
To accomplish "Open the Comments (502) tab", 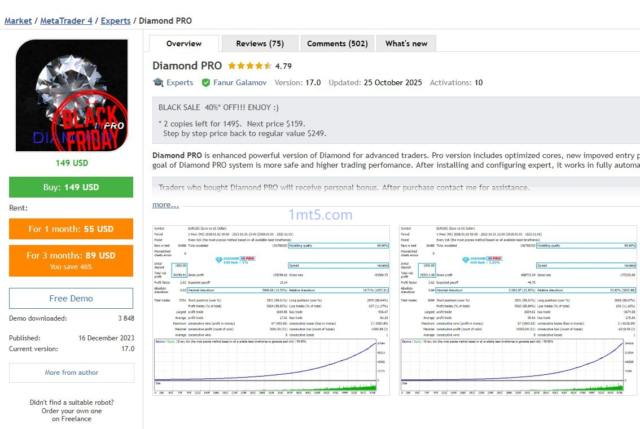I will coord(337,43).
